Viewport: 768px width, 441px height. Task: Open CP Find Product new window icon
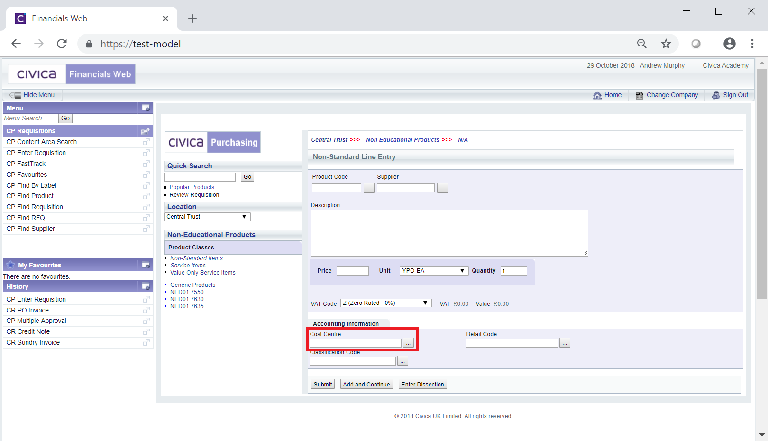coord(146,196)
